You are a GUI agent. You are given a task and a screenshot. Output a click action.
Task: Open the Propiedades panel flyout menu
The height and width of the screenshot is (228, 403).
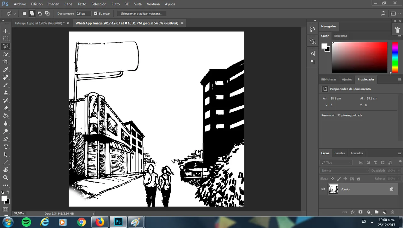point(400,79)
